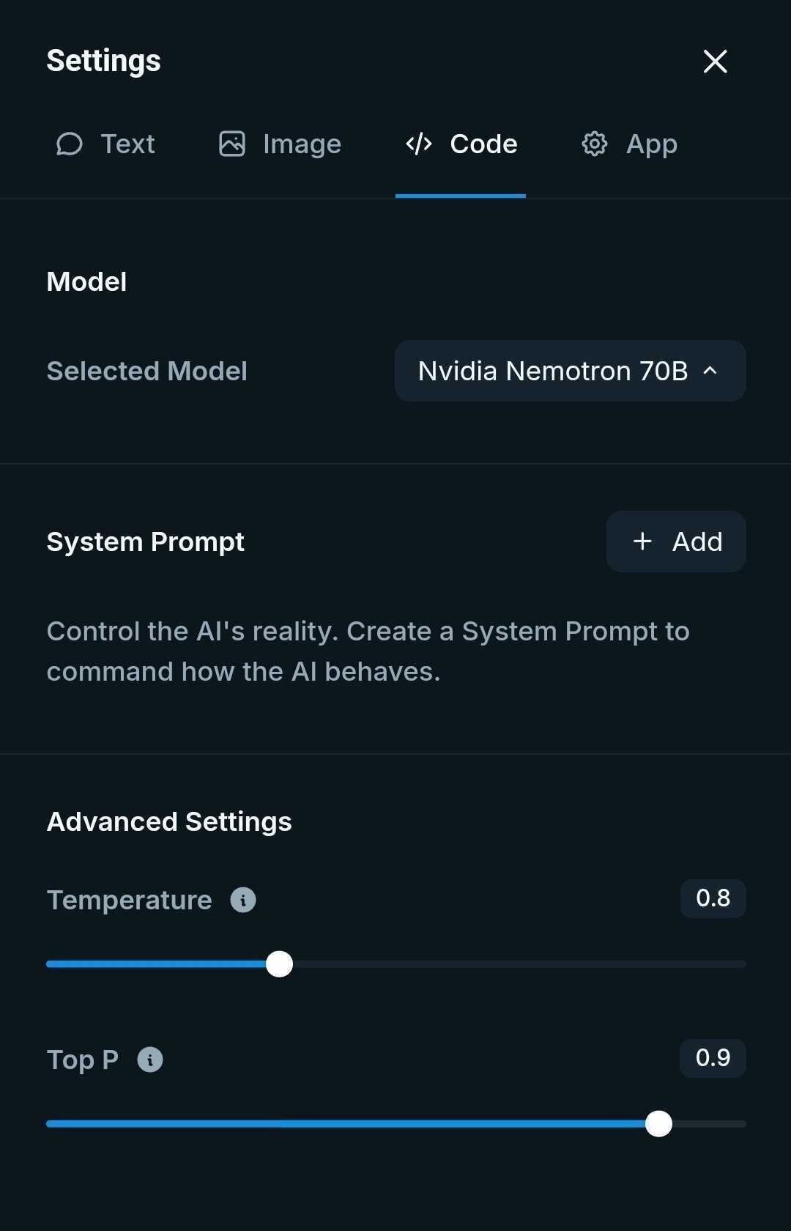The height and width of the screenshot is (1231, 791).
Task: Switch to the Text tab label
Action: (x=127, y=144)
